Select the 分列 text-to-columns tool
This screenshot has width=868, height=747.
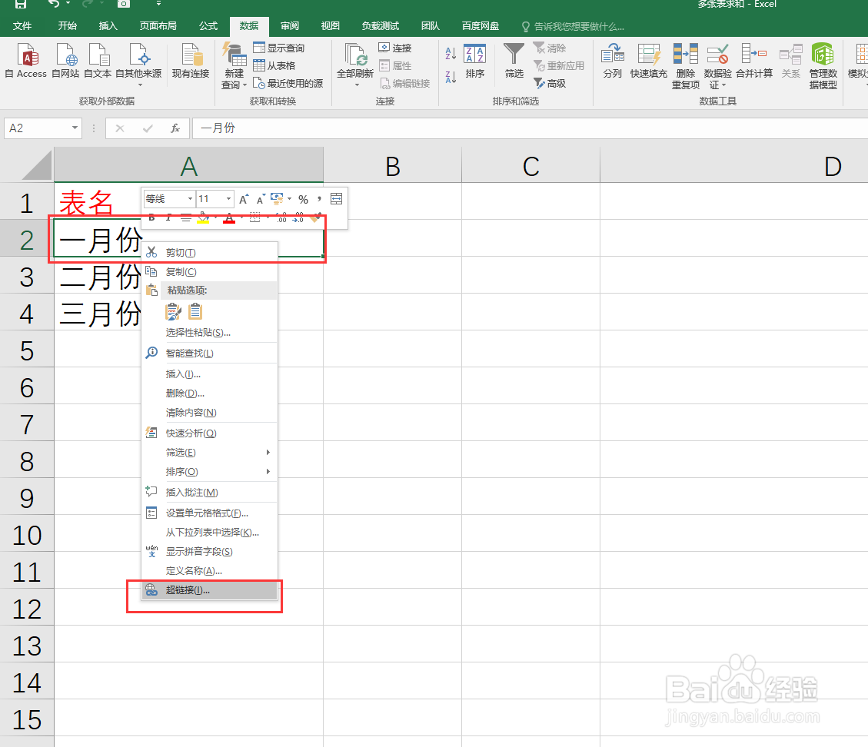613,61
